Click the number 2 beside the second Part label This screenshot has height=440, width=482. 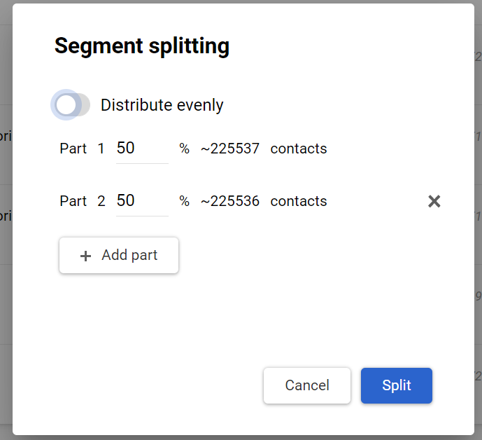[101, 201]
